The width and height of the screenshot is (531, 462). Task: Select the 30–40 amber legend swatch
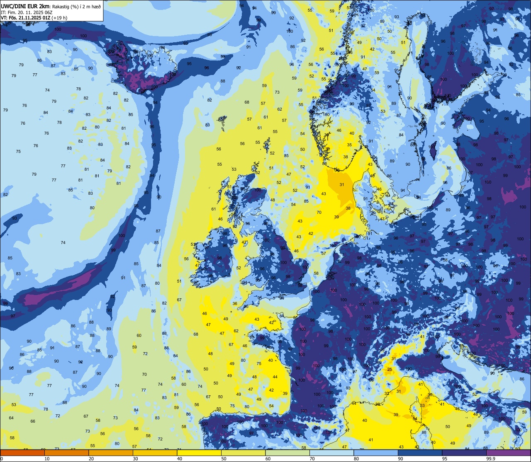(155, 452)
